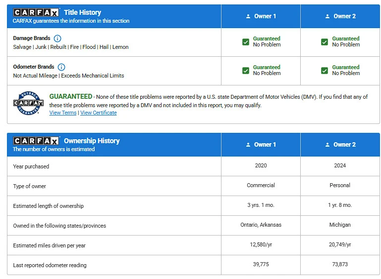Click 'CARFAX guarantees the information in this section'
This screenshot has width=381, height=279.
click(x=71, y=21)
